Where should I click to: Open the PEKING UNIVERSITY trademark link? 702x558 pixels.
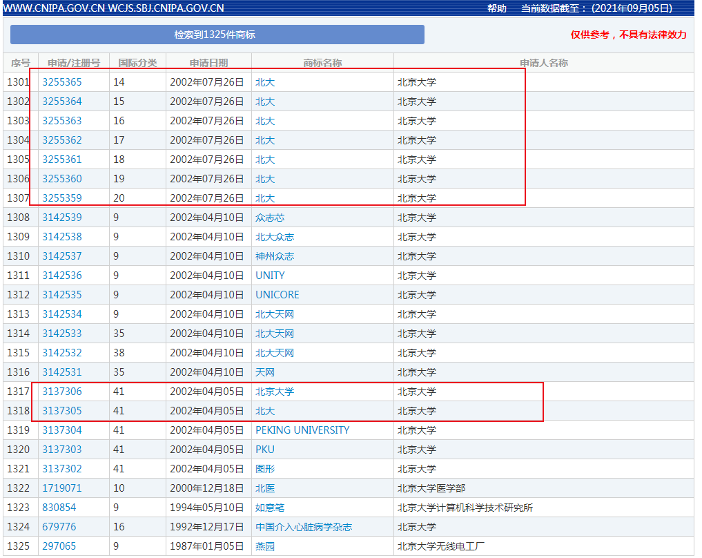(x=302, y=430)
